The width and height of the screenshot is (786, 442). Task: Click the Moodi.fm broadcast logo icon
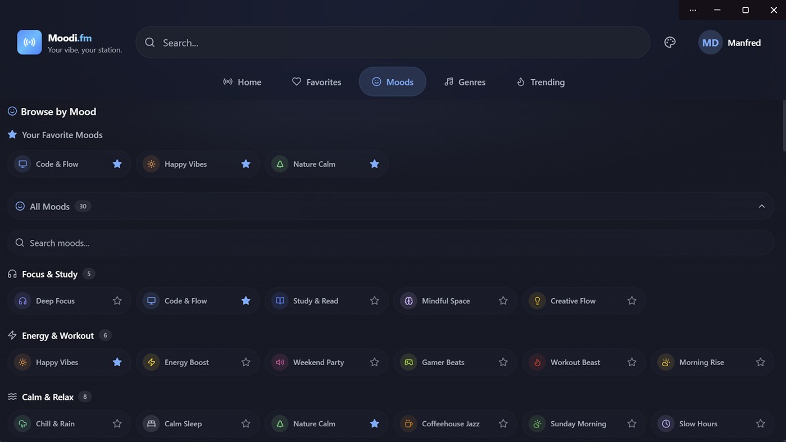click(x=29, y=42)
